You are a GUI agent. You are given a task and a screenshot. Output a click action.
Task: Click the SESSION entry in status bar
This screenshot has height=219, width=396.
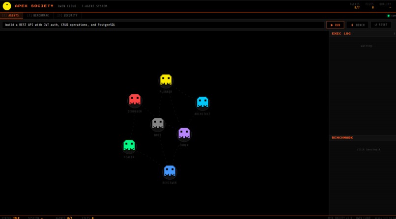[35, 218]
